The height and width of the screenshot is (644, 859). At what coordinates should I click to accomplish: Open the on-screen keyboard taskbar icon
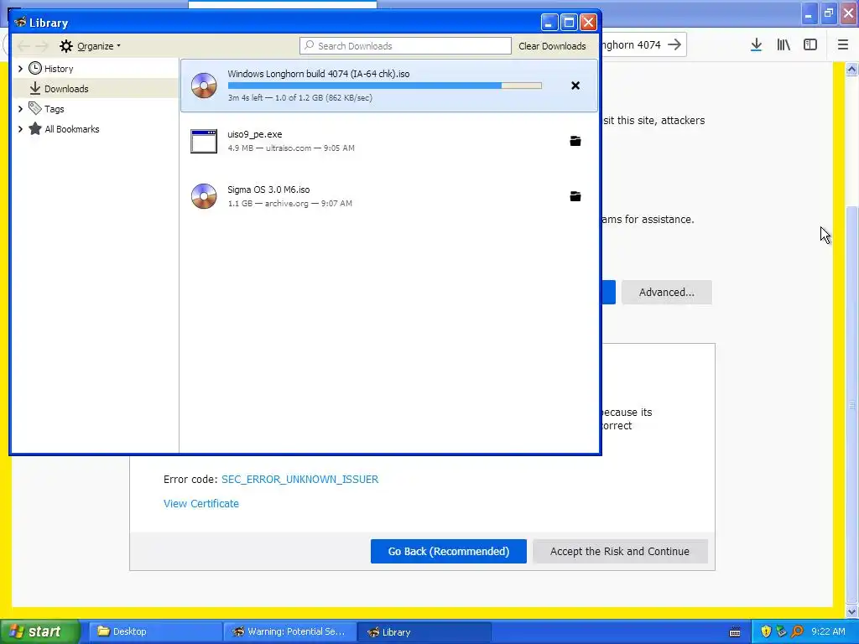(x=735, y=632)
